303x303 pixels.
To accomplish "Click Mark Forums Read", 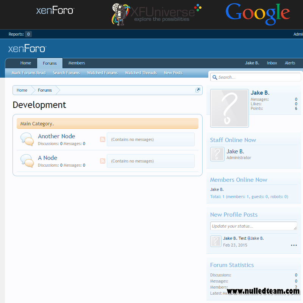I will pos(29,73).
